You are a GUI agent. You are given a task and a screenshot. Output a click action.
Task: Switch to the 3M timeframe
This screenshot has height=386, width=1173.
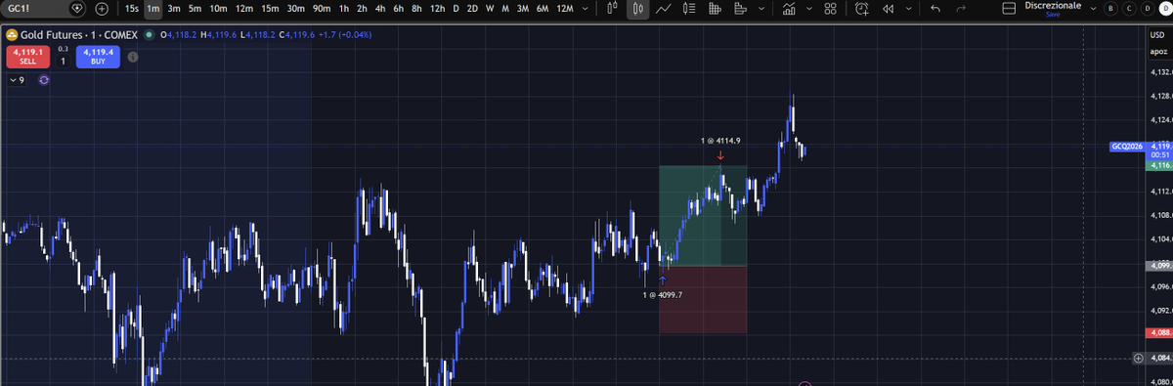pos(523,9)
